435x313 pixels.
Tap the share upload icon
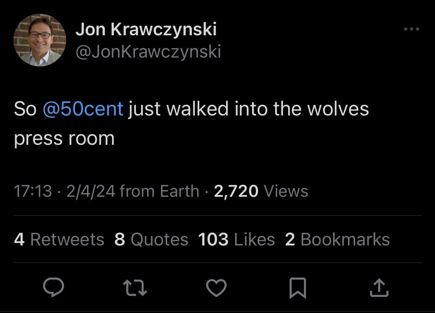coord(379,288)
